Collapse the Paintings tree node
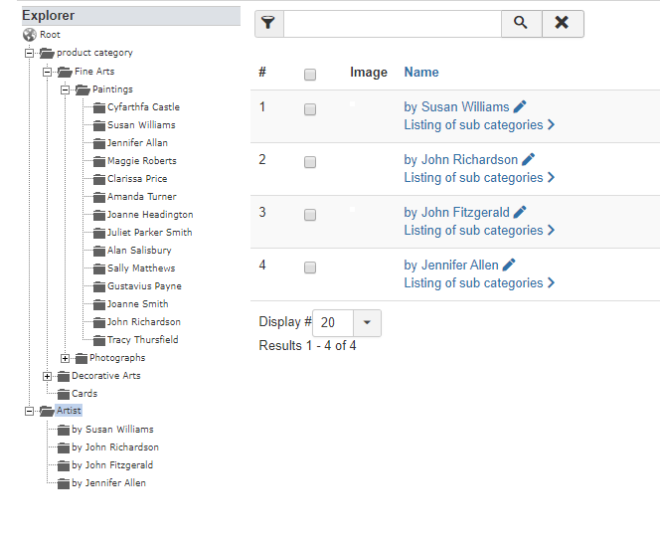660x536 pixels. pyautogui.click(x=66, y=89)
